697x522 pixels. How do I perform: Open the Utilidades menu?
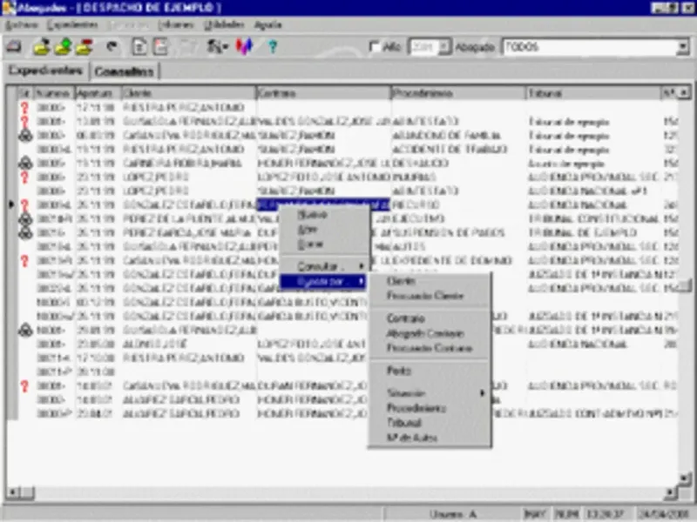click(224, 25)
